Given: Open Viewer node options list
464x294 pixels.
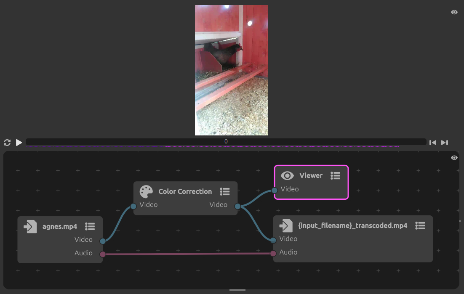Looking at the screenshot, I should tap(335, 176).
